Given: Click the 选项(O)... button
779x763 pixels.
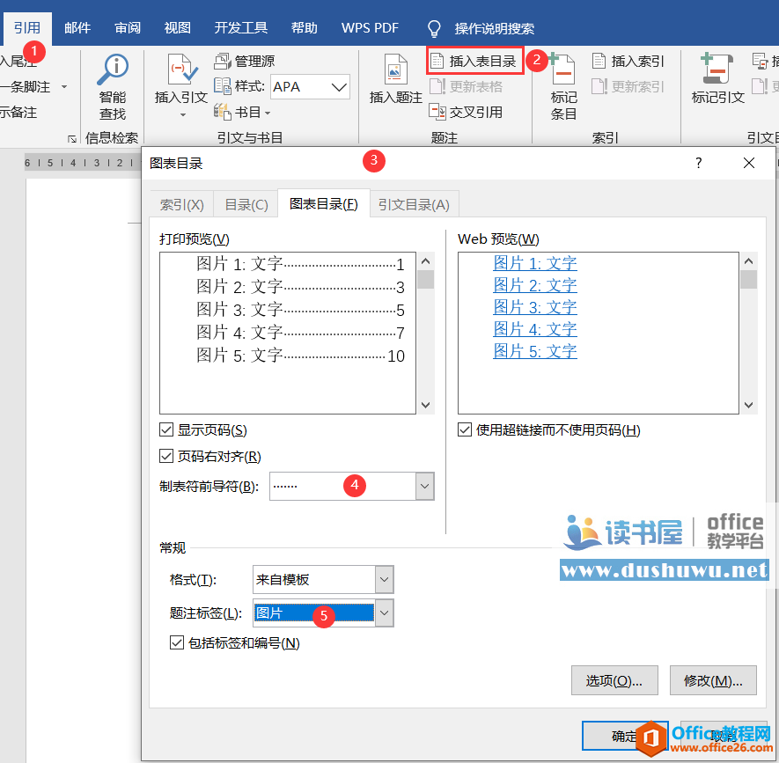Looking at the screenshot, I should click(x=614, y=680).
